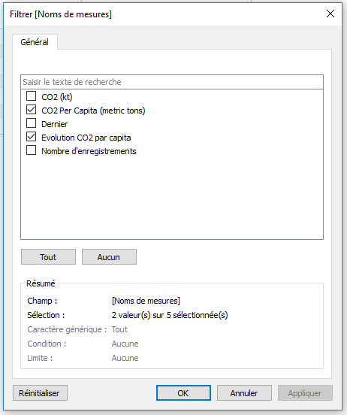The image size is (347, 415).
Task: Click the 'Limite' summary row label
Action: [40, 358]
